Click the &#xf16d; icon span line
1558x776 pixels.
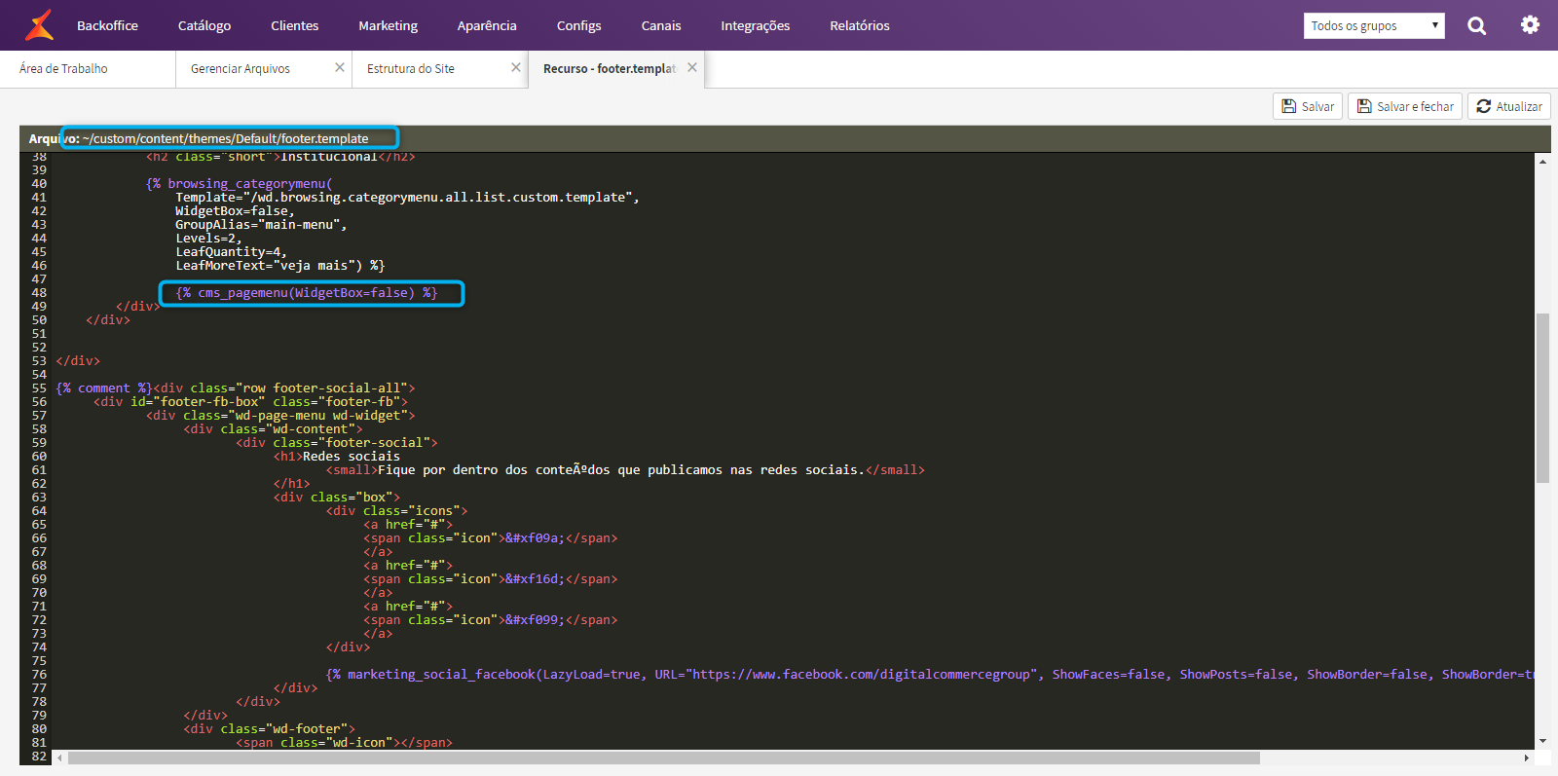[x=490, y=578]
